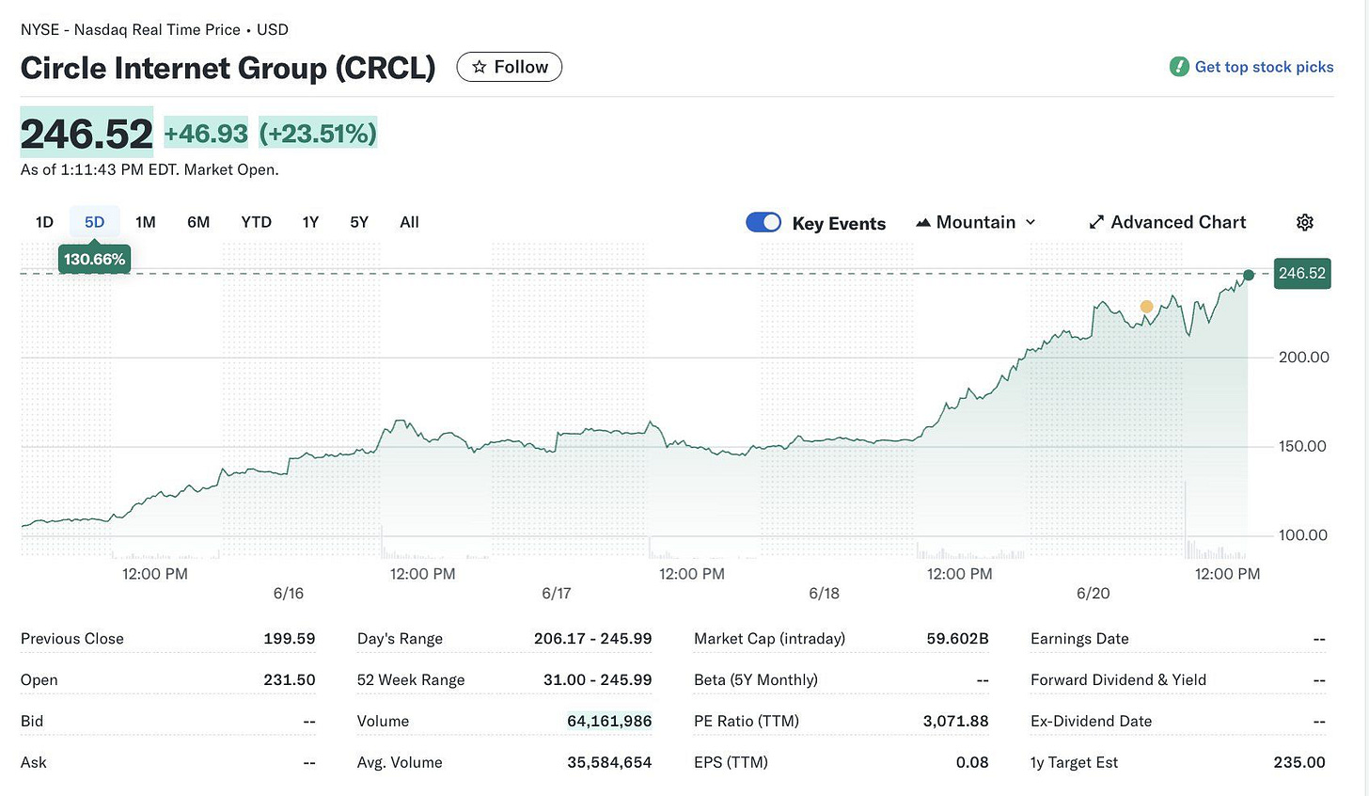1369x796 pixels.
Task: Click the EPS (TTM) value 0.08
Action: pos(972,763)
